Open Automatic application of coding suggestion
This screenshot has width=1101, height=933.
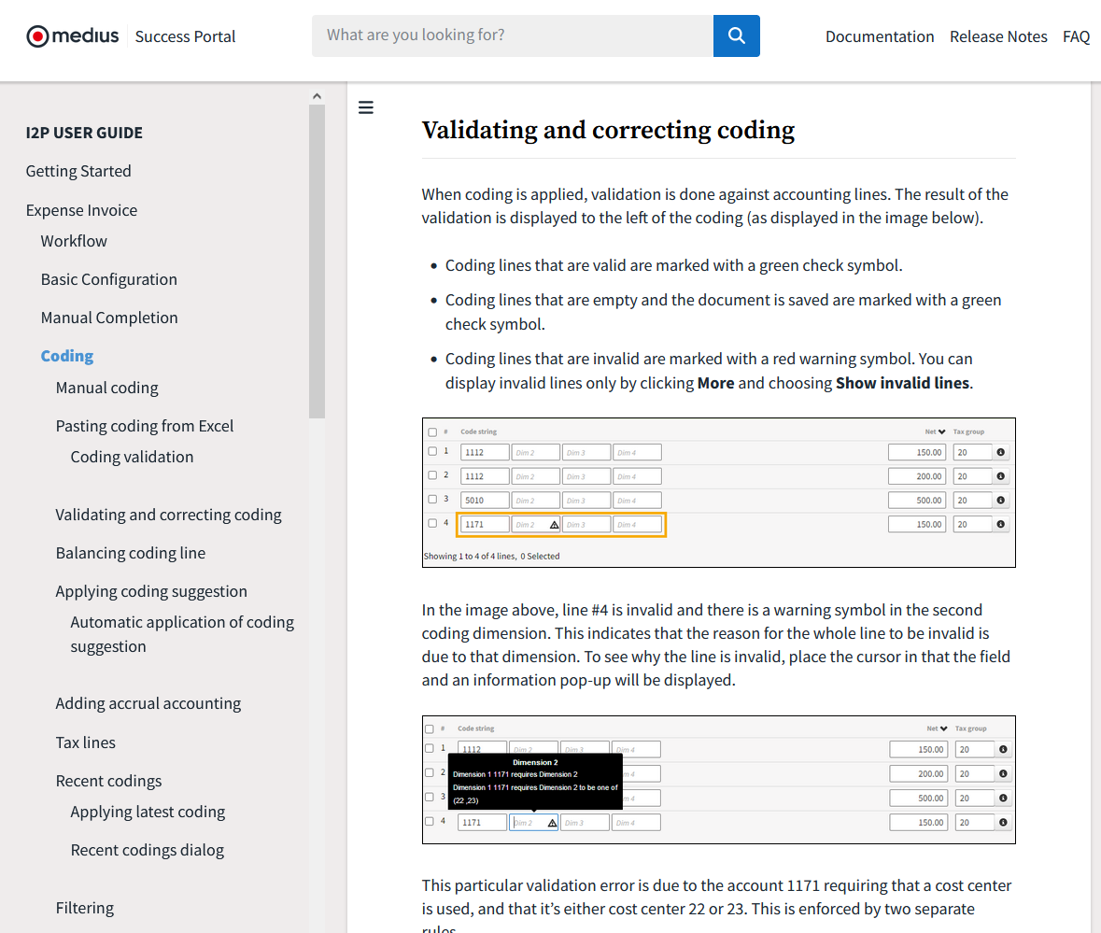[x=182, y=634]
